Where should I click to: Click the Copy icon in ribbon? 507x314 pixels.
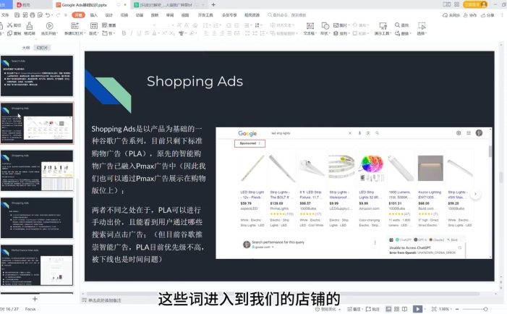pos(10,33)
